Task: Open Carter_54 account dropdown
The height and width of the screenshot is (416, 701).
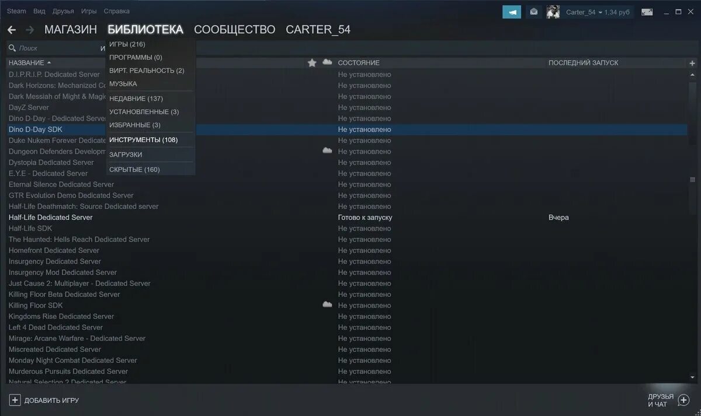Action: pos(598,12)
